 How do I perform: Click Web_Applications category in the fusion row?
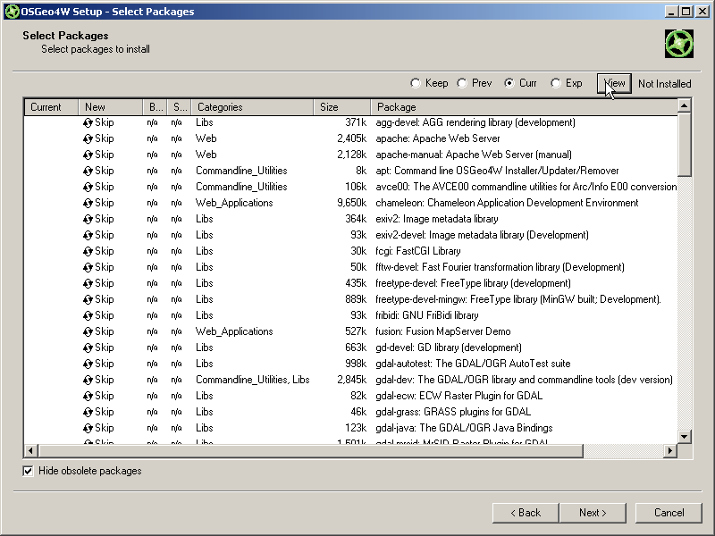point(234,331)
